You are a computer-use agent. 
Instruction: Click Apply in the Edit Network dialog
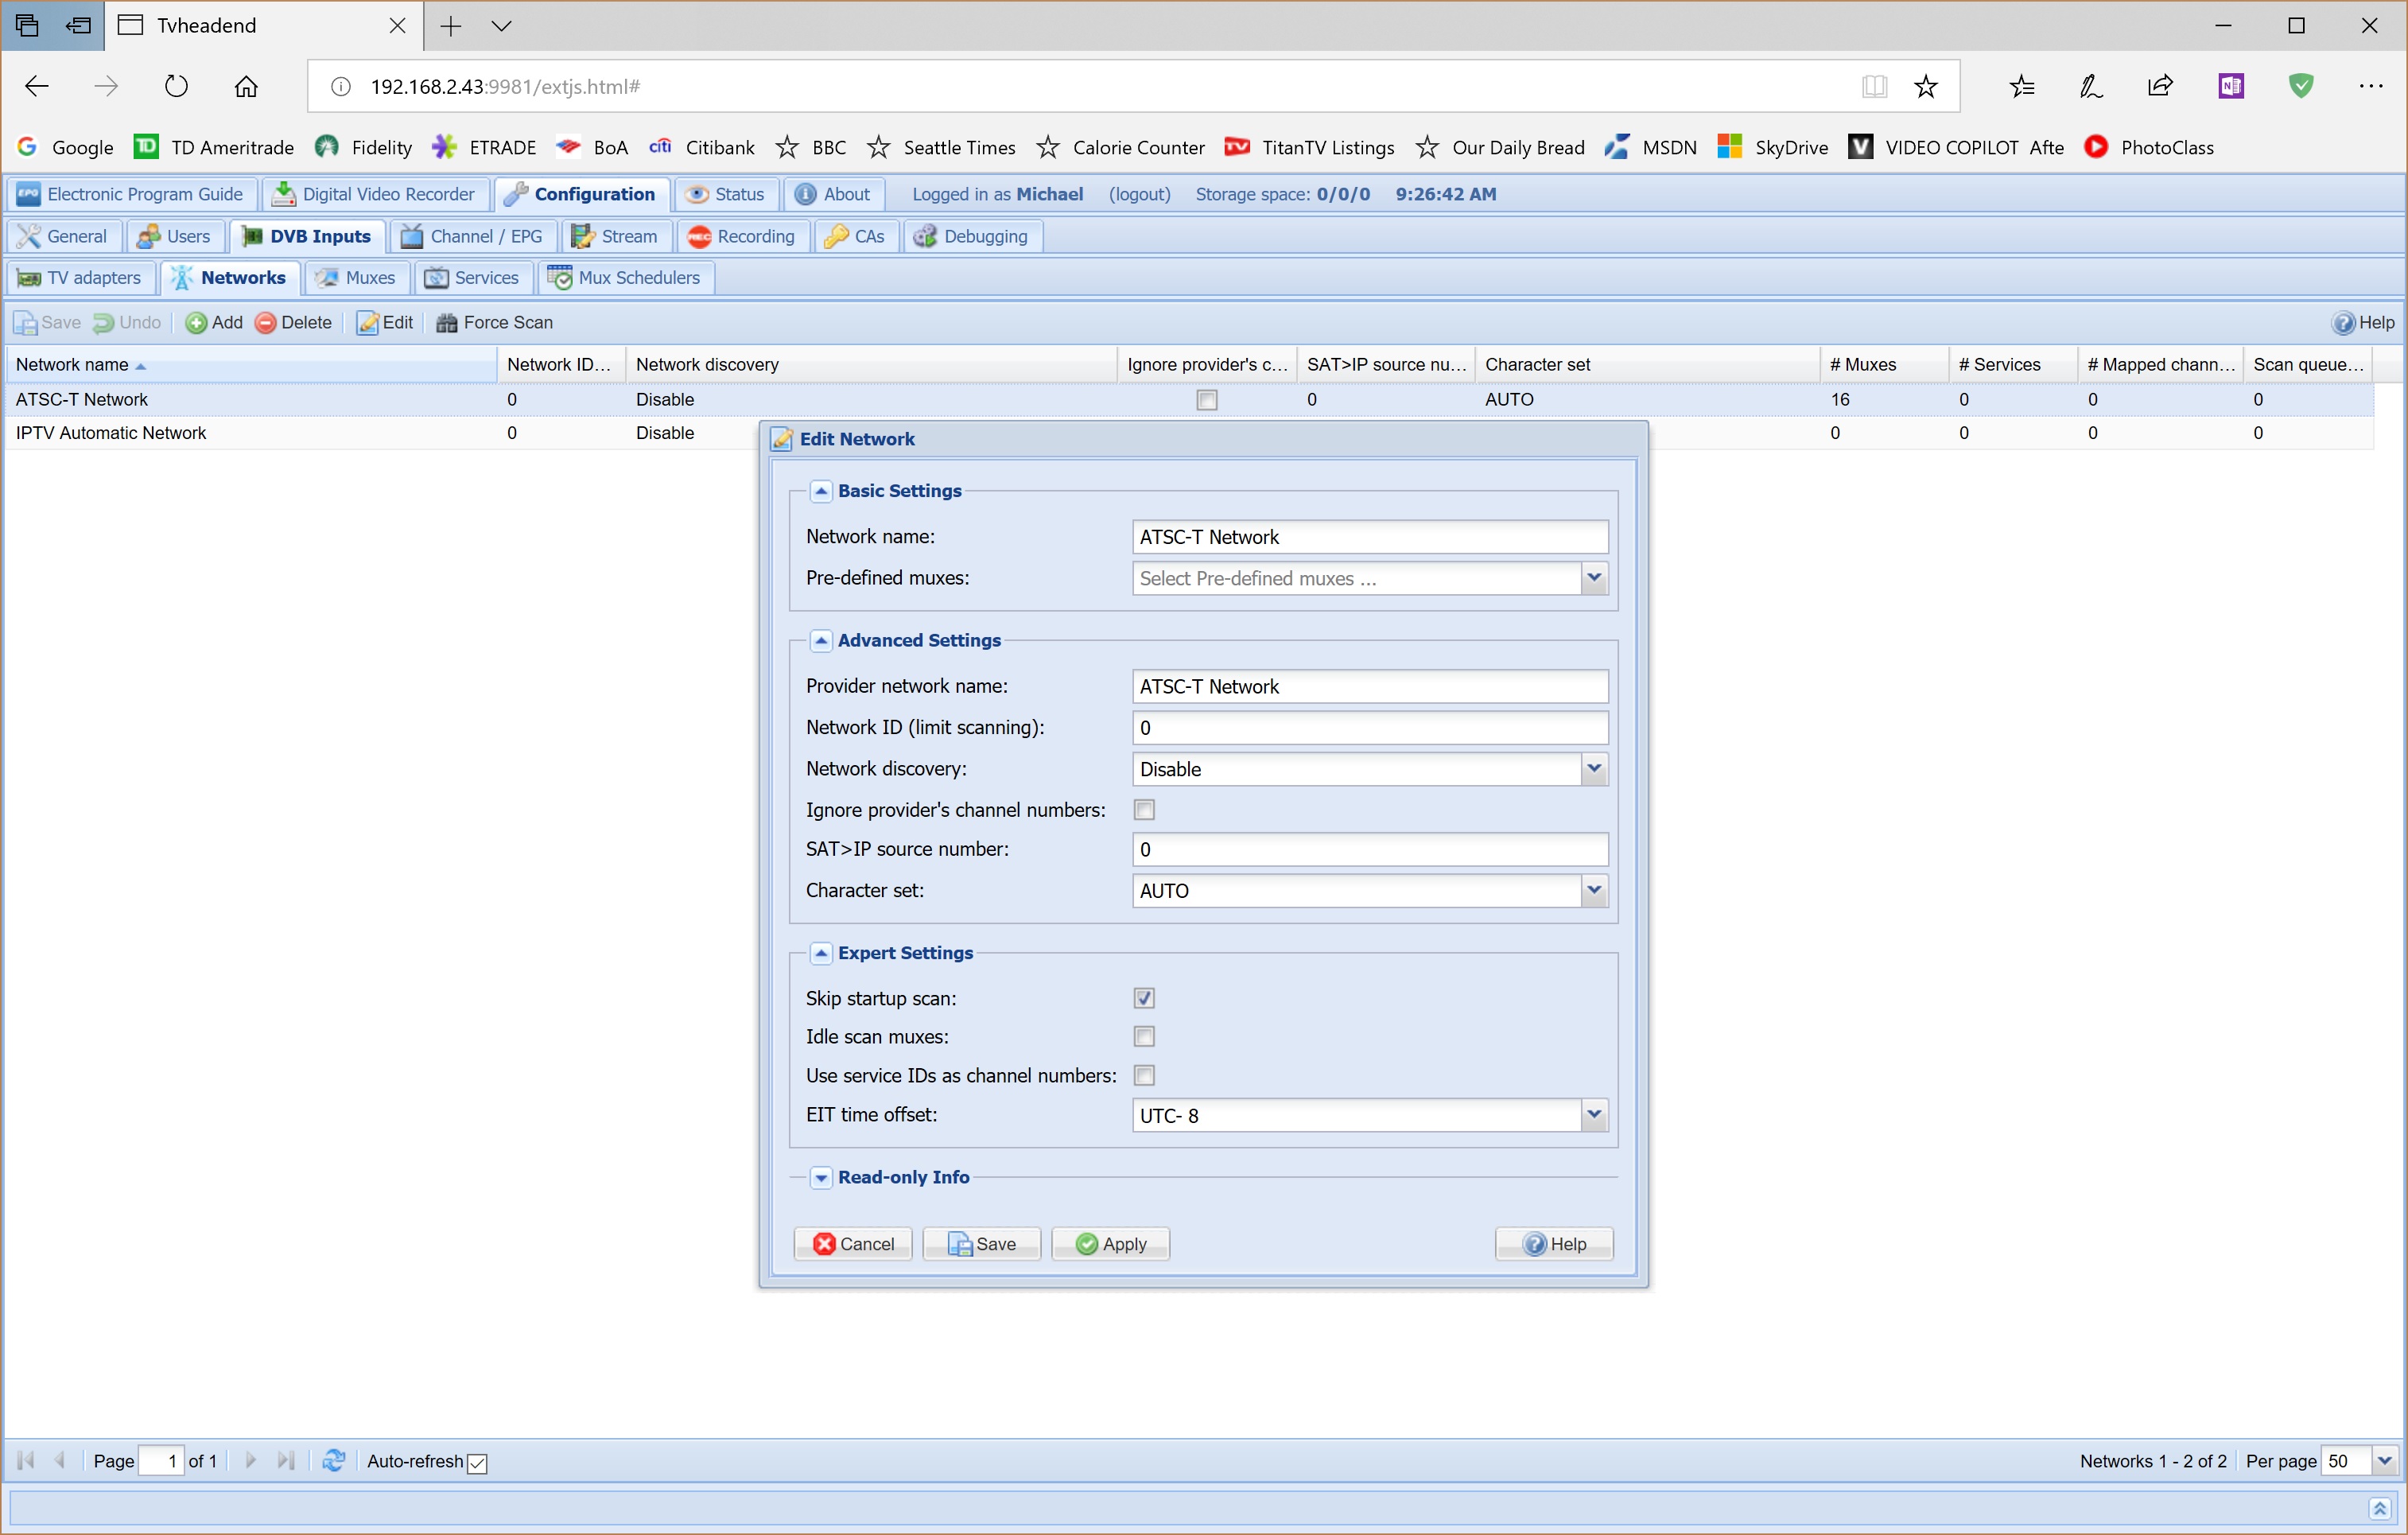pyautogui.click(x=1110, y=1243)
